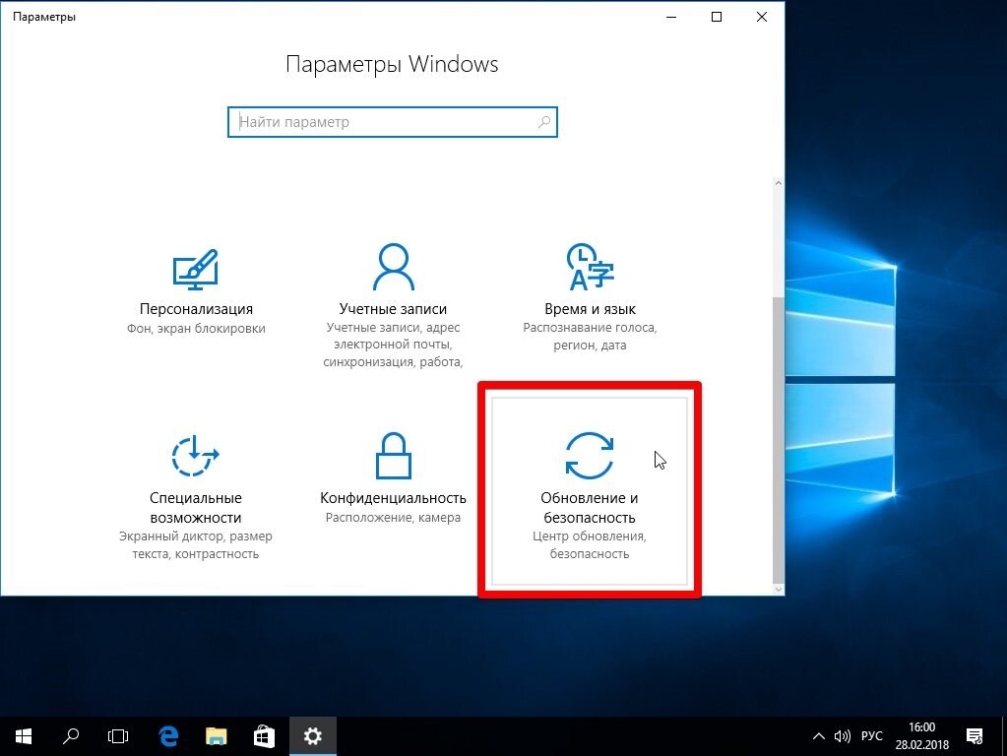Screen dimensions: 1007x756
Task: Click 'Экранный диктор, размер текста' description
Action: point(196,544)
